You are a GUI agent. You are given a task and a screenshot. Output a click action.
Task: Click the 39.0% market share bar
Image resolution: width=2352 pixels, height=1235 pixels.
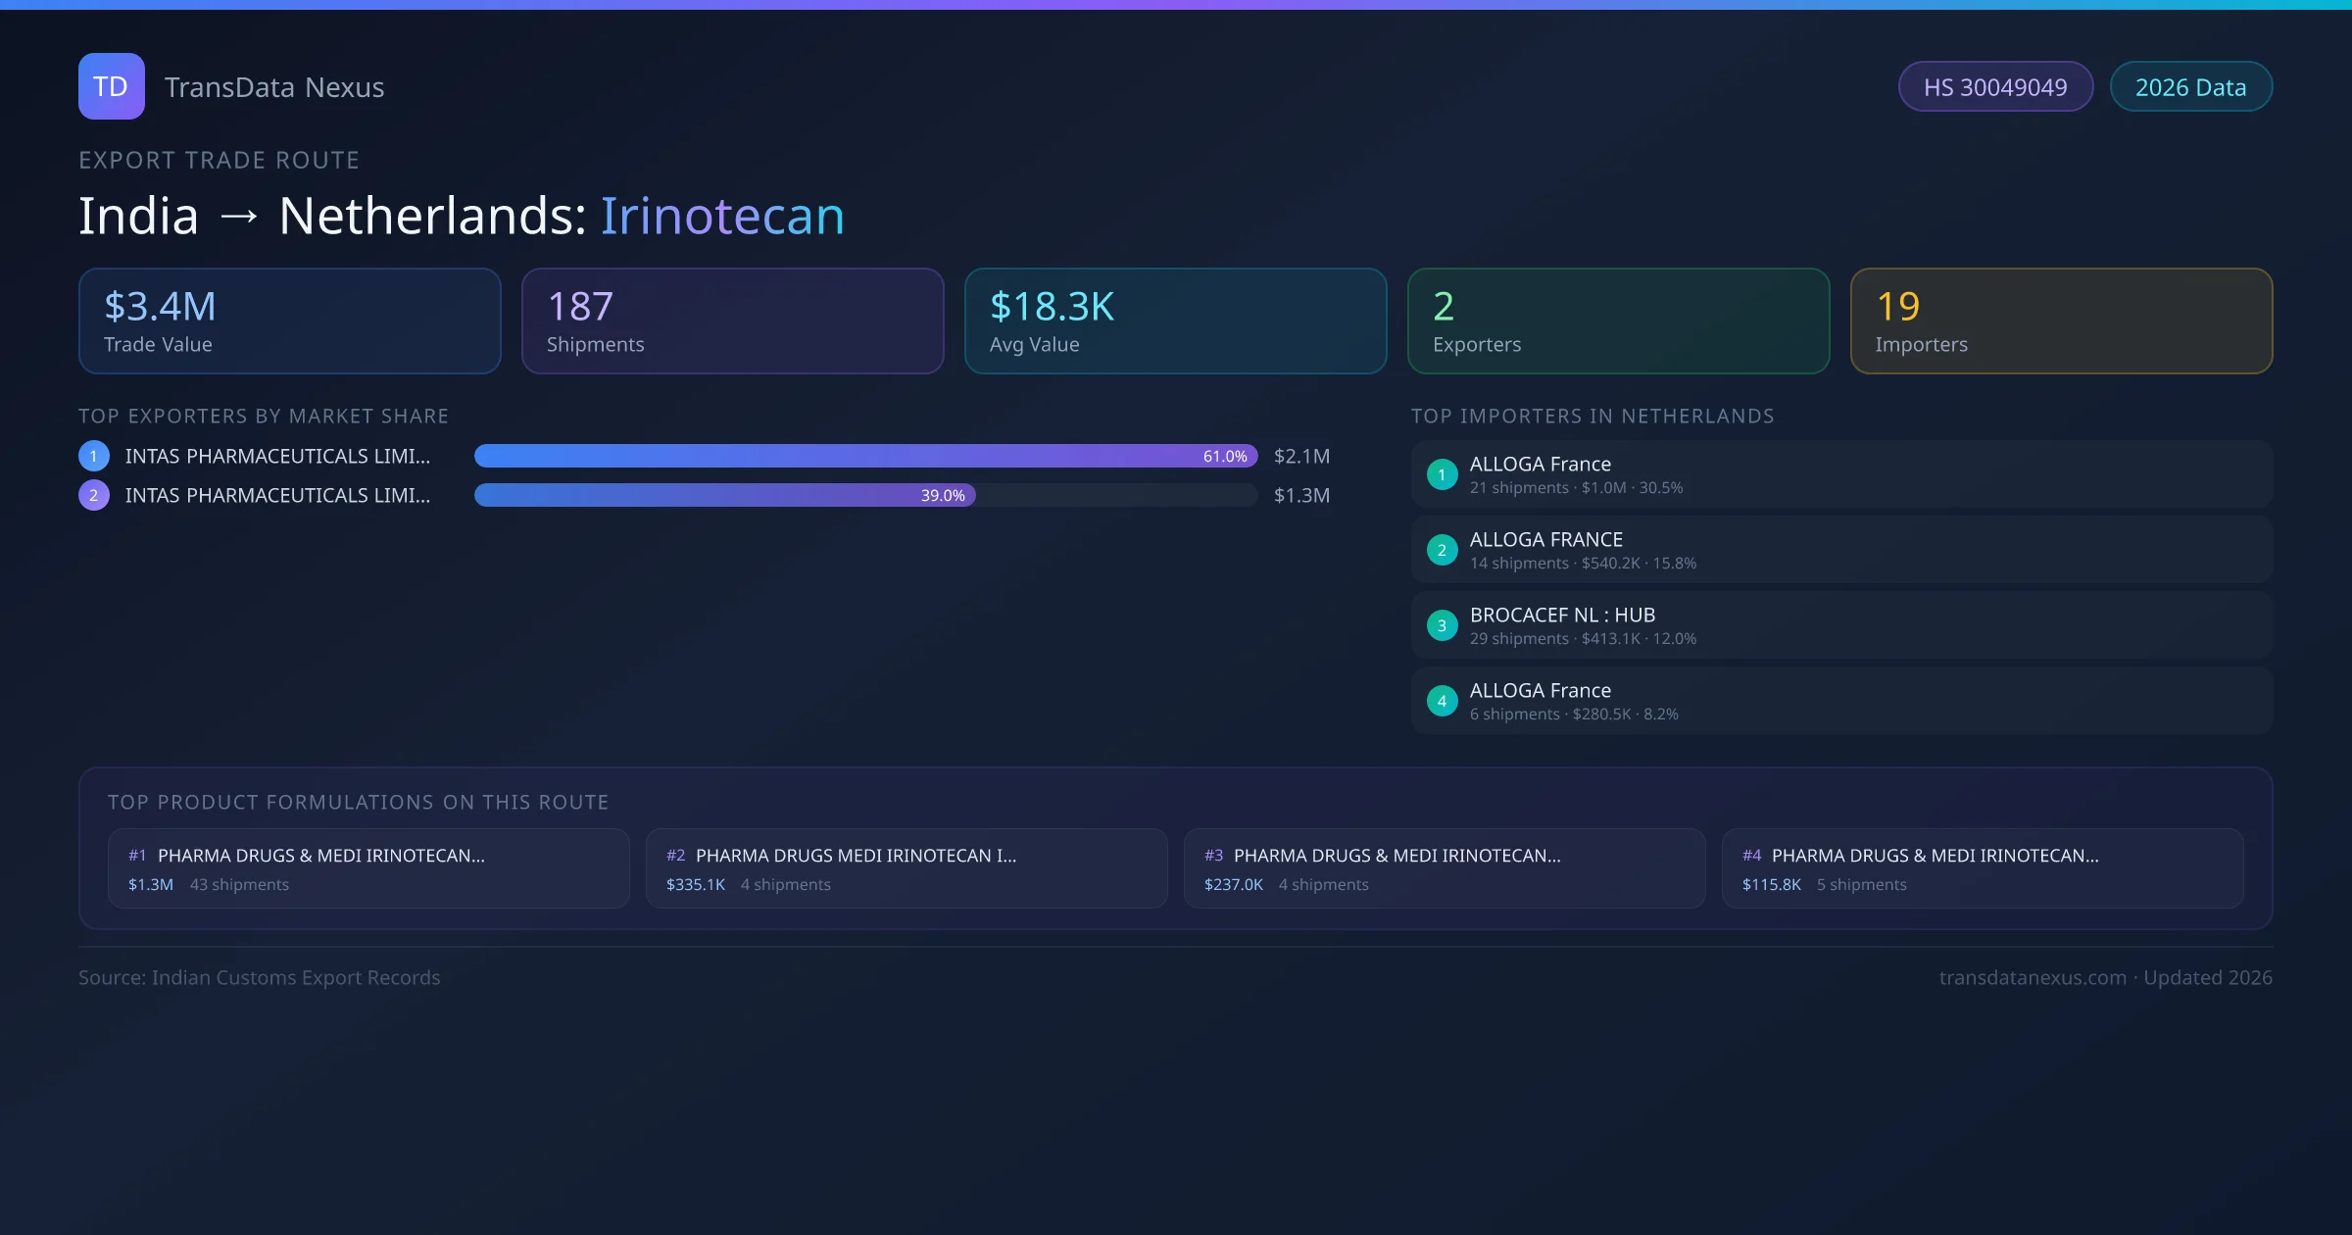point(724,495)
